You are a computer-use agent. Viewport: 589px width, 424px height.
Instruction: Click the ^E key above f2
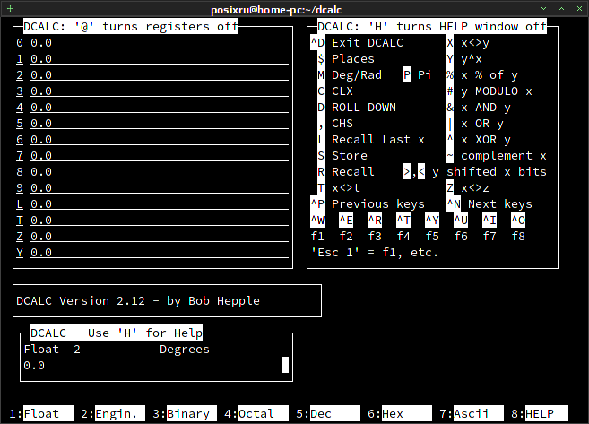coord(346,221)
